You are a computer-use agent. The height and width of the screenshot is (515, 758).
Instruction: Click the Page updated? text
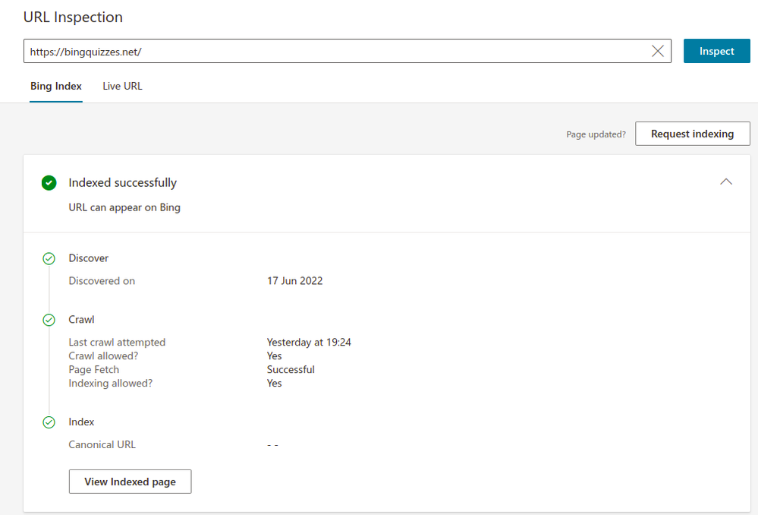[x=596, y=134]
